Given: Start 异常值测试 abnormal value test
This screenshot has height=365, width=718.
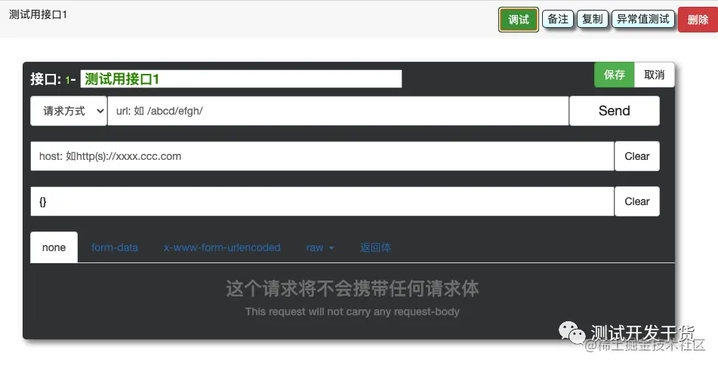Looking at the screenshot, I should (643, 19).
